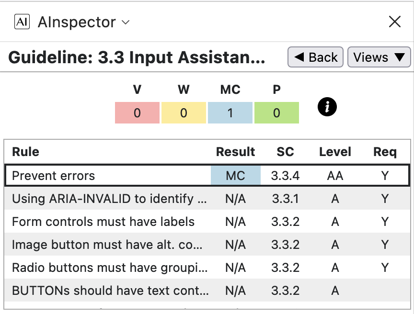Open the Views dropdown menu
Viewport: 414px width, 314px height.
click(x=379, y=57)
